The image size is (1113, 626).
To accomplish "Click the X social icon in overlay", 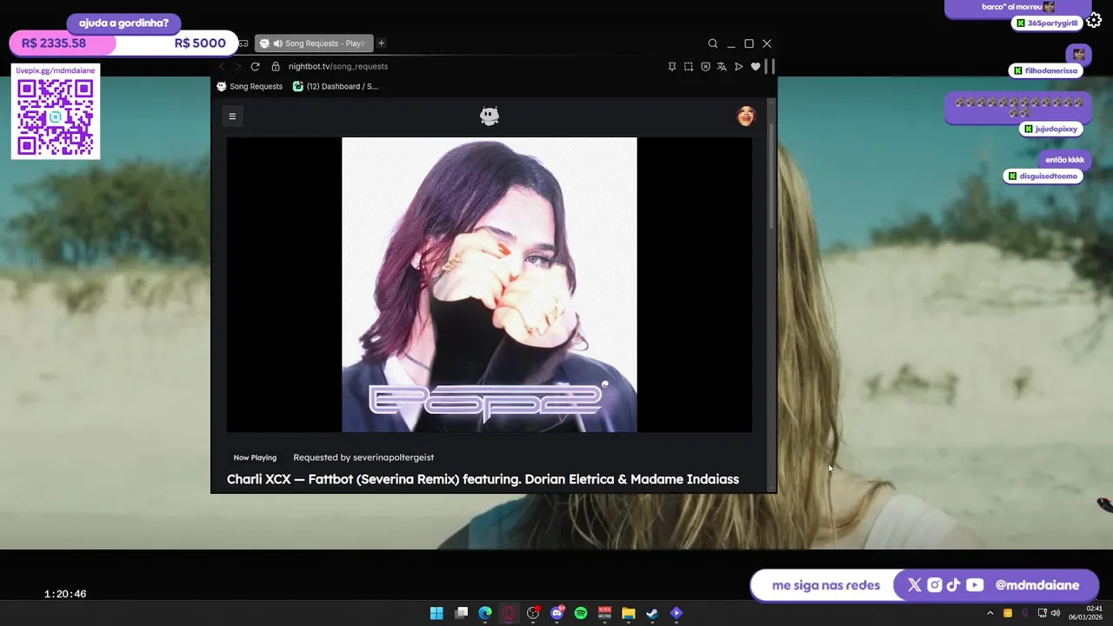I will pyautogui.click(x=914, y=585).
